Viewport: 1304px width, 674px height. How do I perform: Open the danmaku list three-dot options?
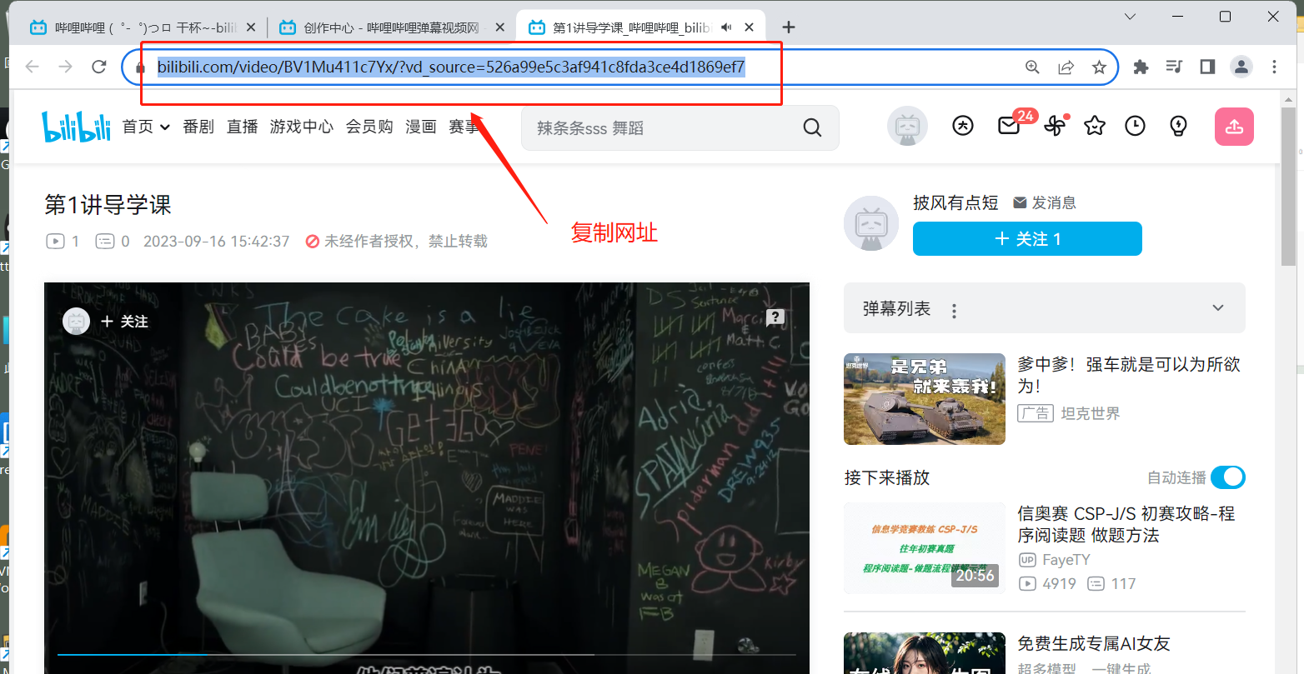954,311
